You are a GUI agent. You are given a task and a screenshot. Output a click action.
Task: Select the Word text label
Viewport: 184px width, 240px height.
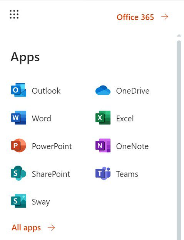click(x=42, y=119)
